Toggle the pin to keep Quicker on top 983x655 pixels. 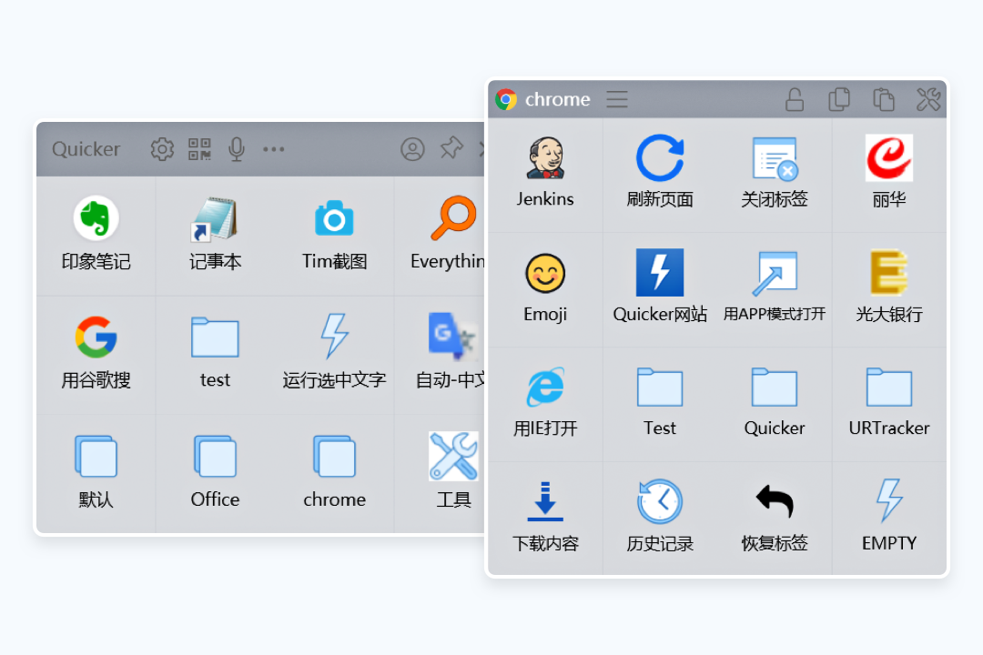452,149
